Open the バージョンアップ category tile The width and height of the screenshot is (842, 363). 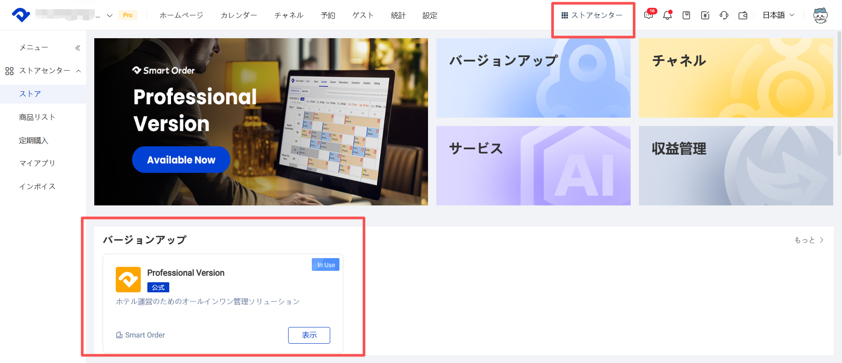(533, 78)
